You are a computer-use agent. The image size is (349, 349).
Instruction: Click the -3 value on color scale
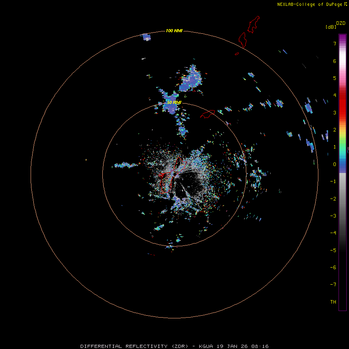(x=333, y=216)
